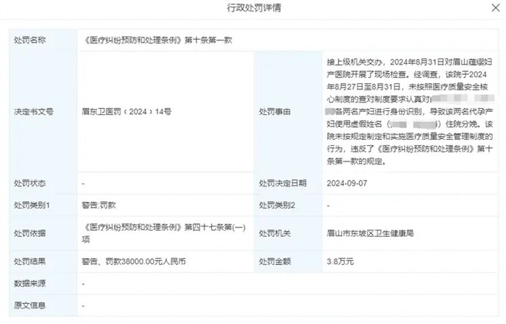The height and width of the screenshot is (324, 506).
Task: Click the 处罚事由 label cell
Action: [x=274, y=112]
